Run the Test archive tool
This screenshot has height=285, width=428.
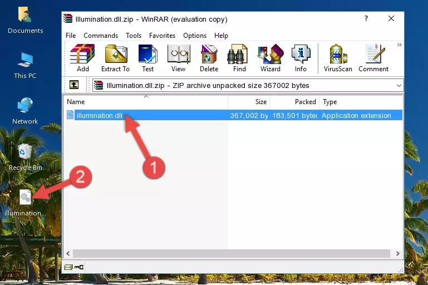tap(147, 58)
